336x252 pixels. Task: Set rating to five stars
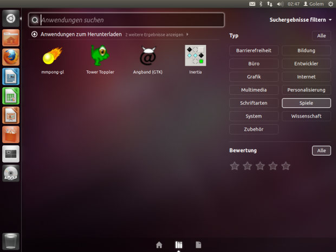(286, 166)
